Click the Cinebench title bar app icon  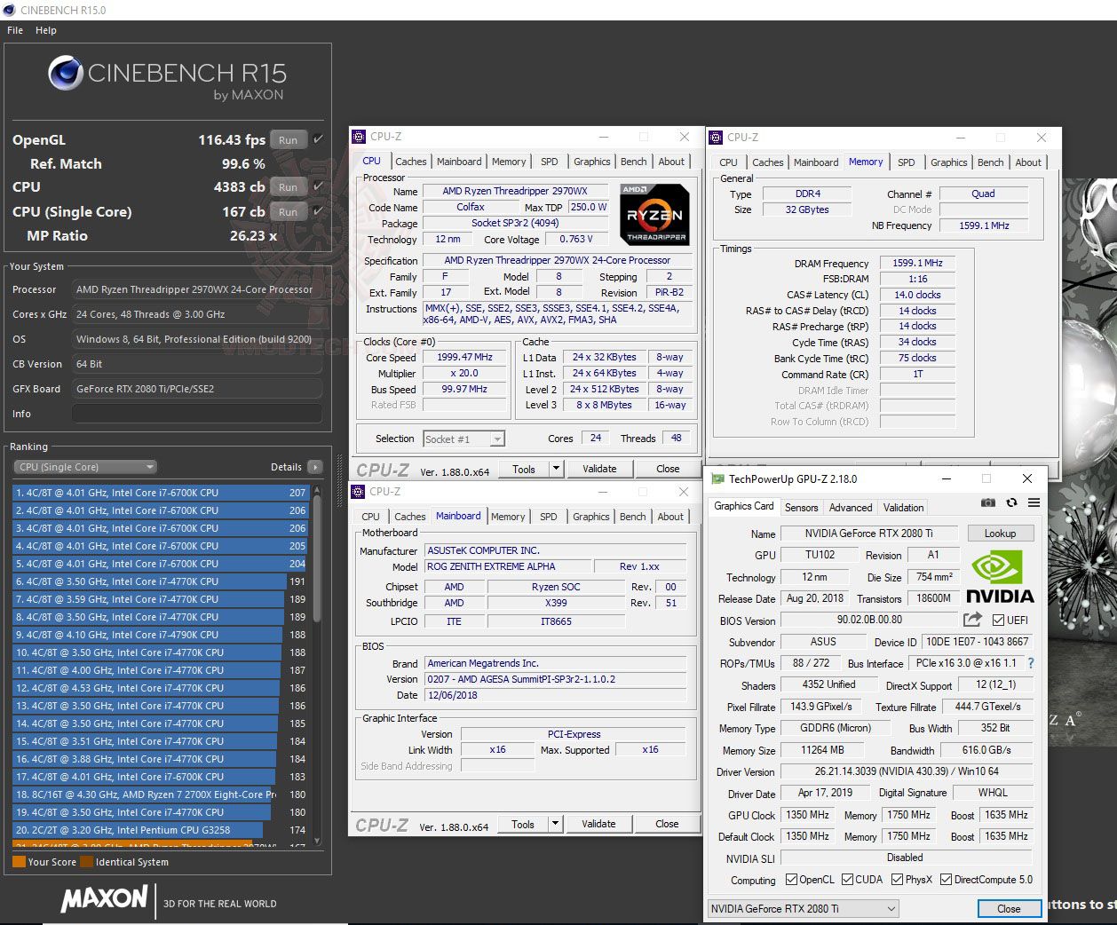(x=10, y=10)
